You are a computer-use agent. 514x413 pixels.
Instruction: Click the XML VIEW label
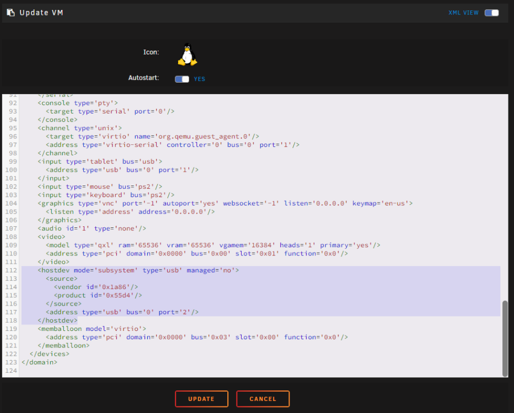pos(463,13)
